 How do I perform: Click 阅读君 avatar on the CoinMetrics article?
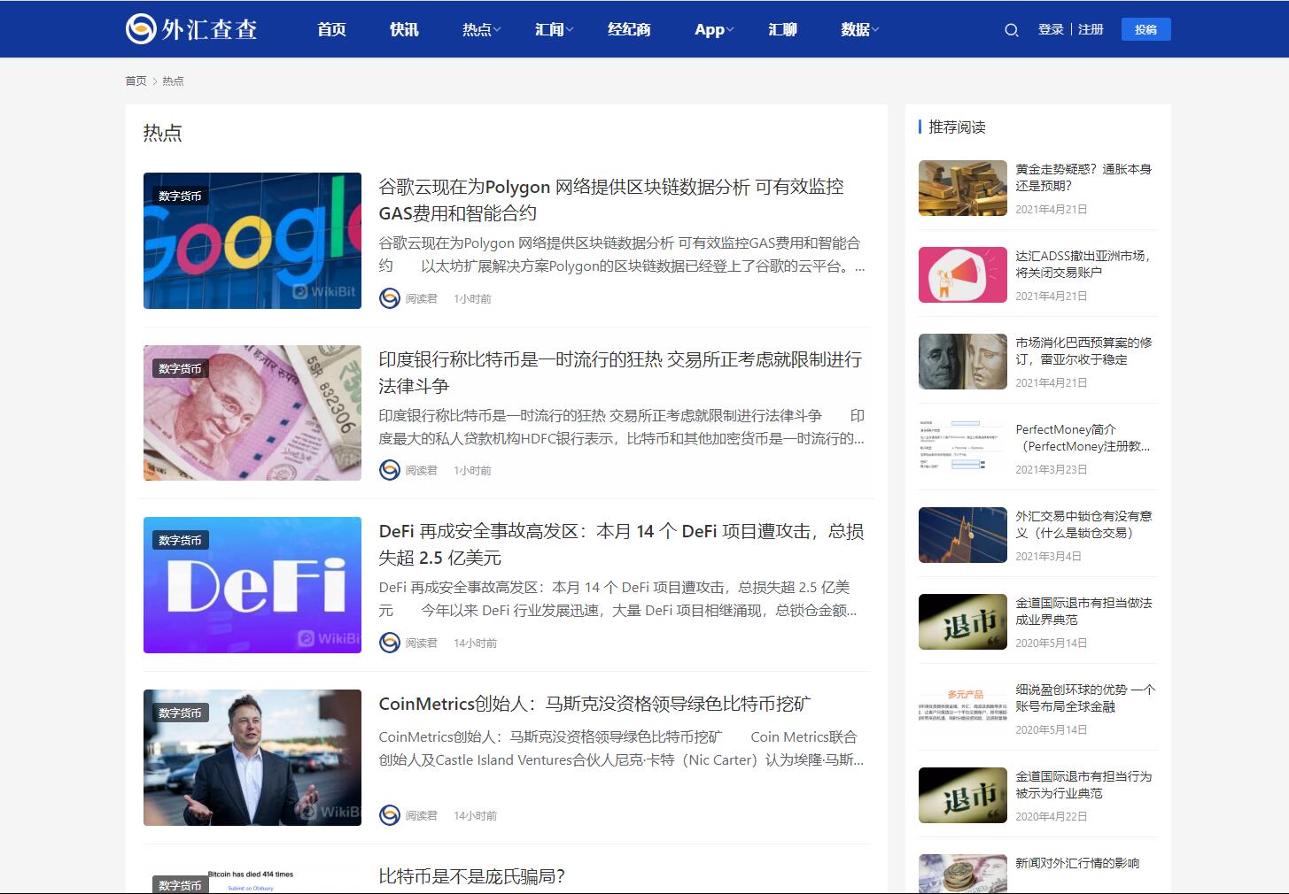[390, 816]
